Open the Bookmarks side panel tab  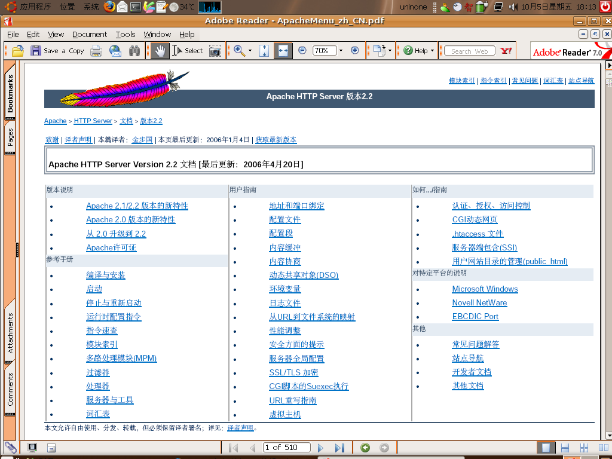[x=10, y=93]
